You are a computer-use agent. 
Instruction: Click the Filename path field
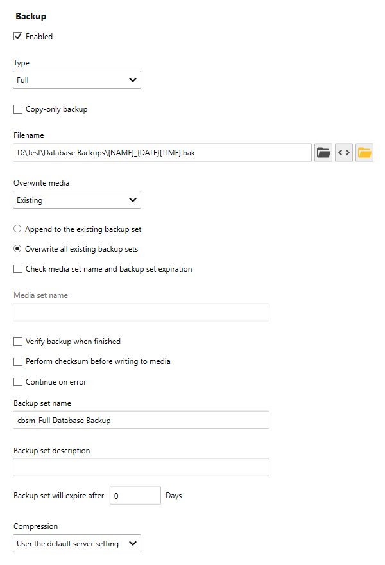[162, 153]
